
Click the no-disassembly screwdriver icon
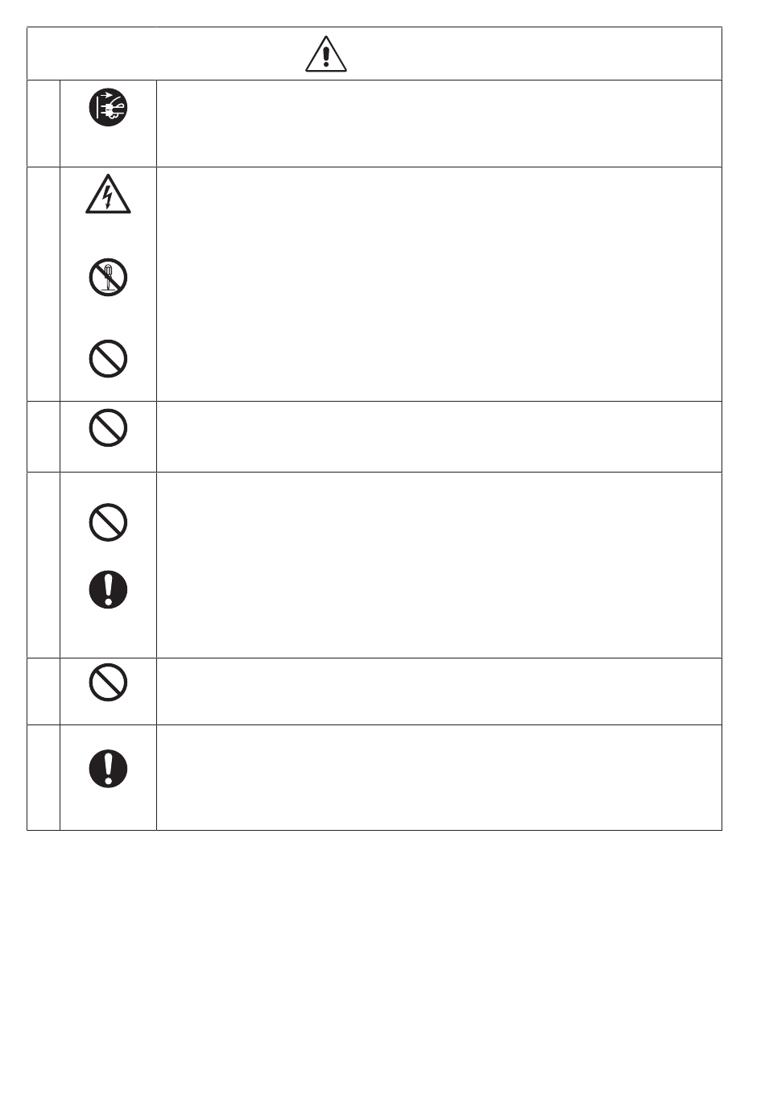coord(108,277)
